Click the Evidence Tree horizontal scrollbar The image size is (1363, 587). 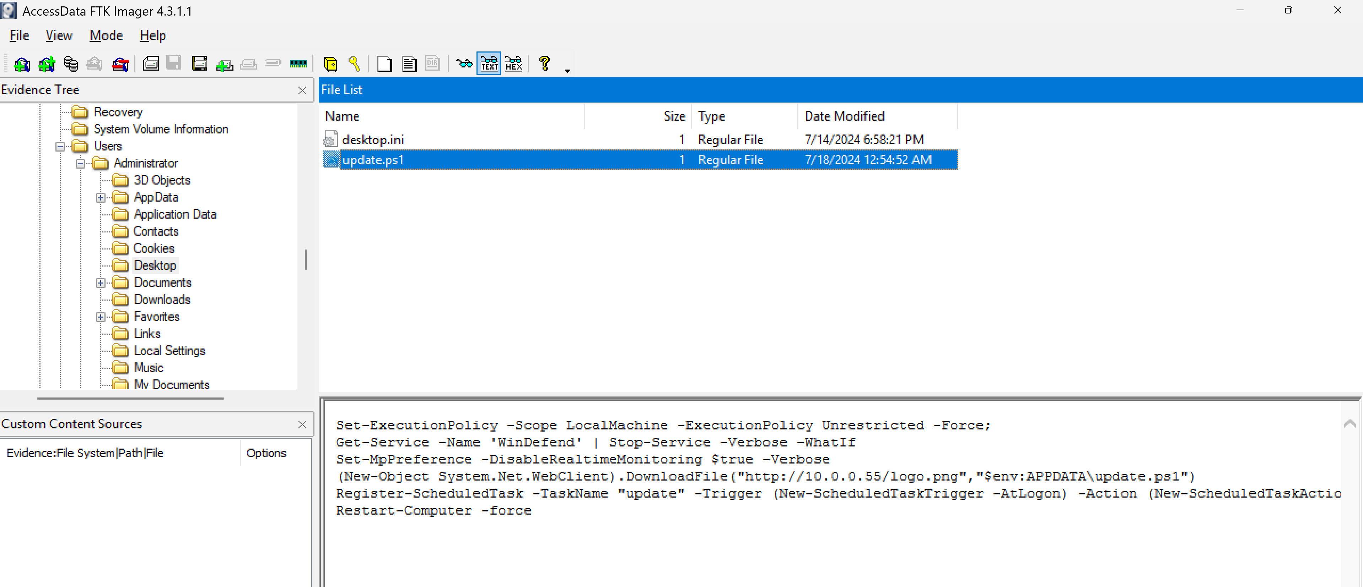(130, 398)
